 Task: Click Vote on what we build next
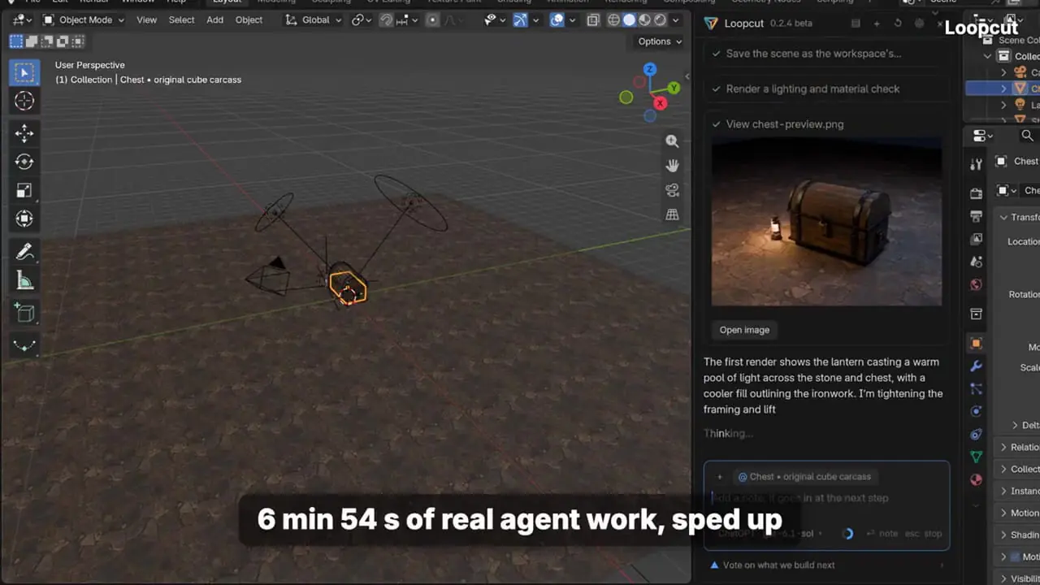click(778, 565)
